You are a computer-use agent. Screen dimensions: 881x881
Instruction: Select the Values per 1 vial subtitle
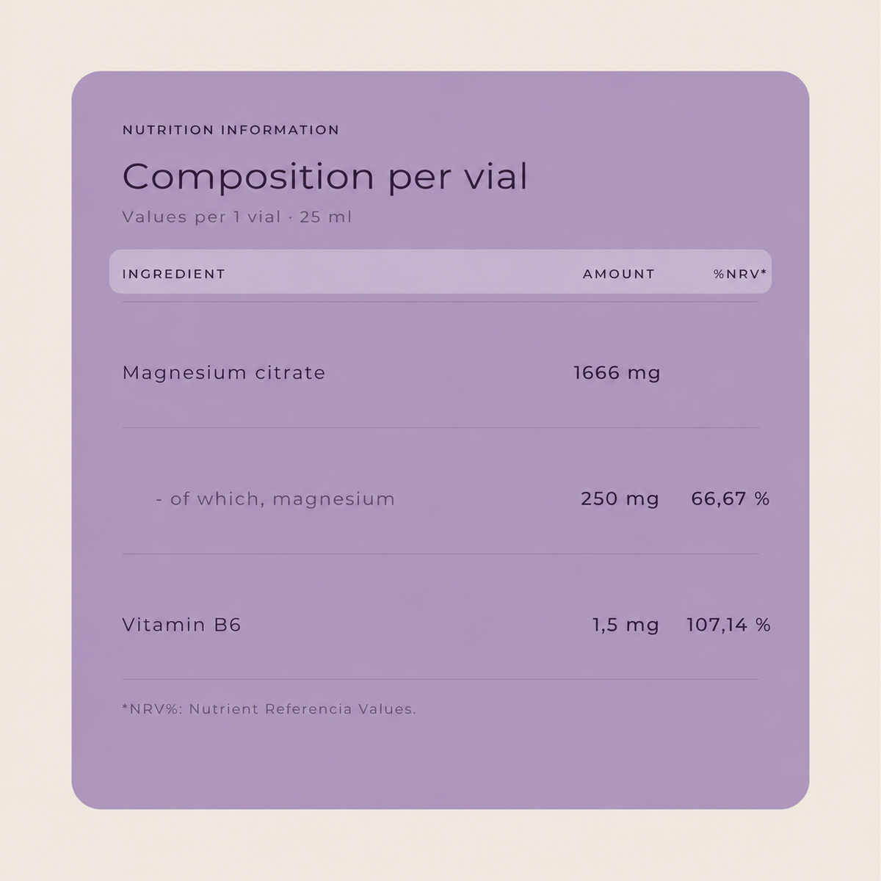point(237,217)
